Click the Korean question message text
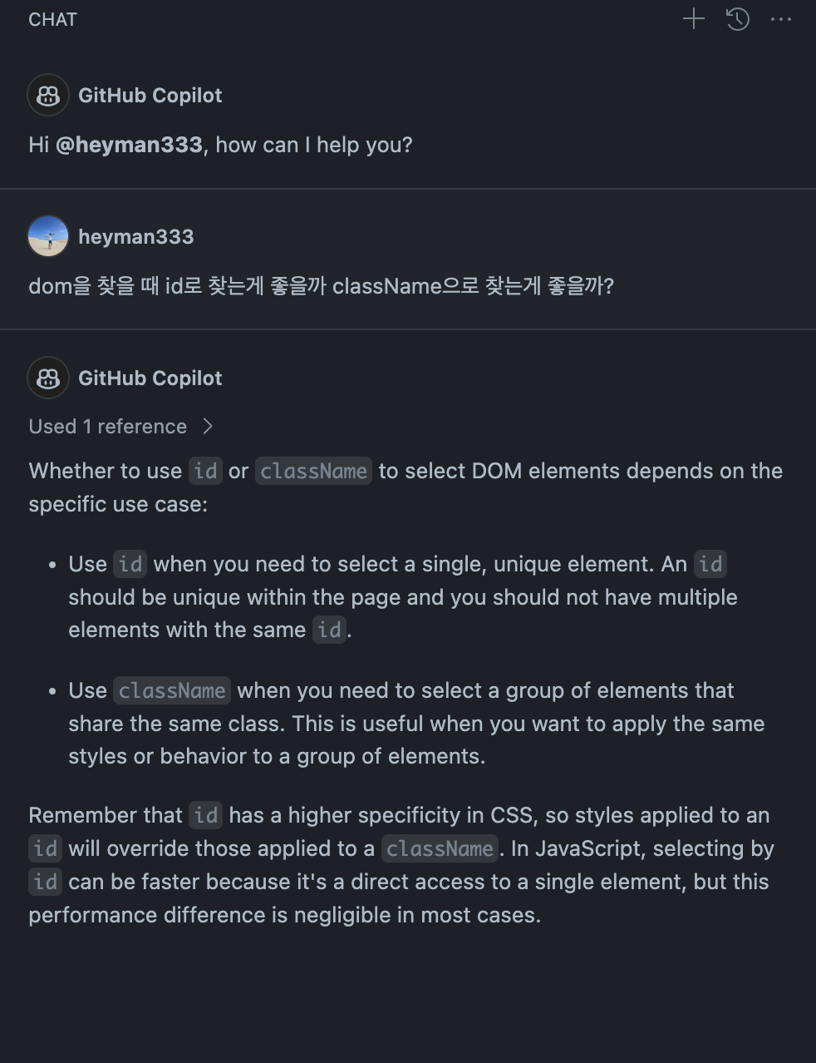The image size is (816, 1063). (321, 286)
